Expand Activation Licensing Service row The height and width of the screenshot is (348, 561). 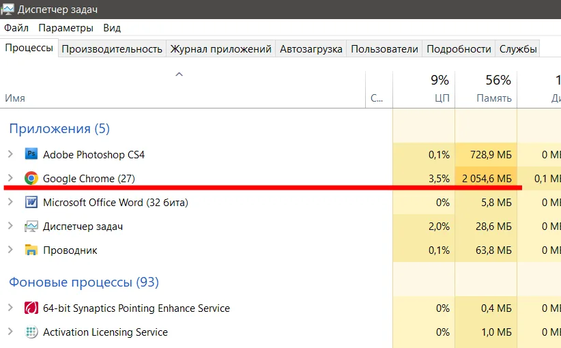pyautogui.click(x=10, y=332)
